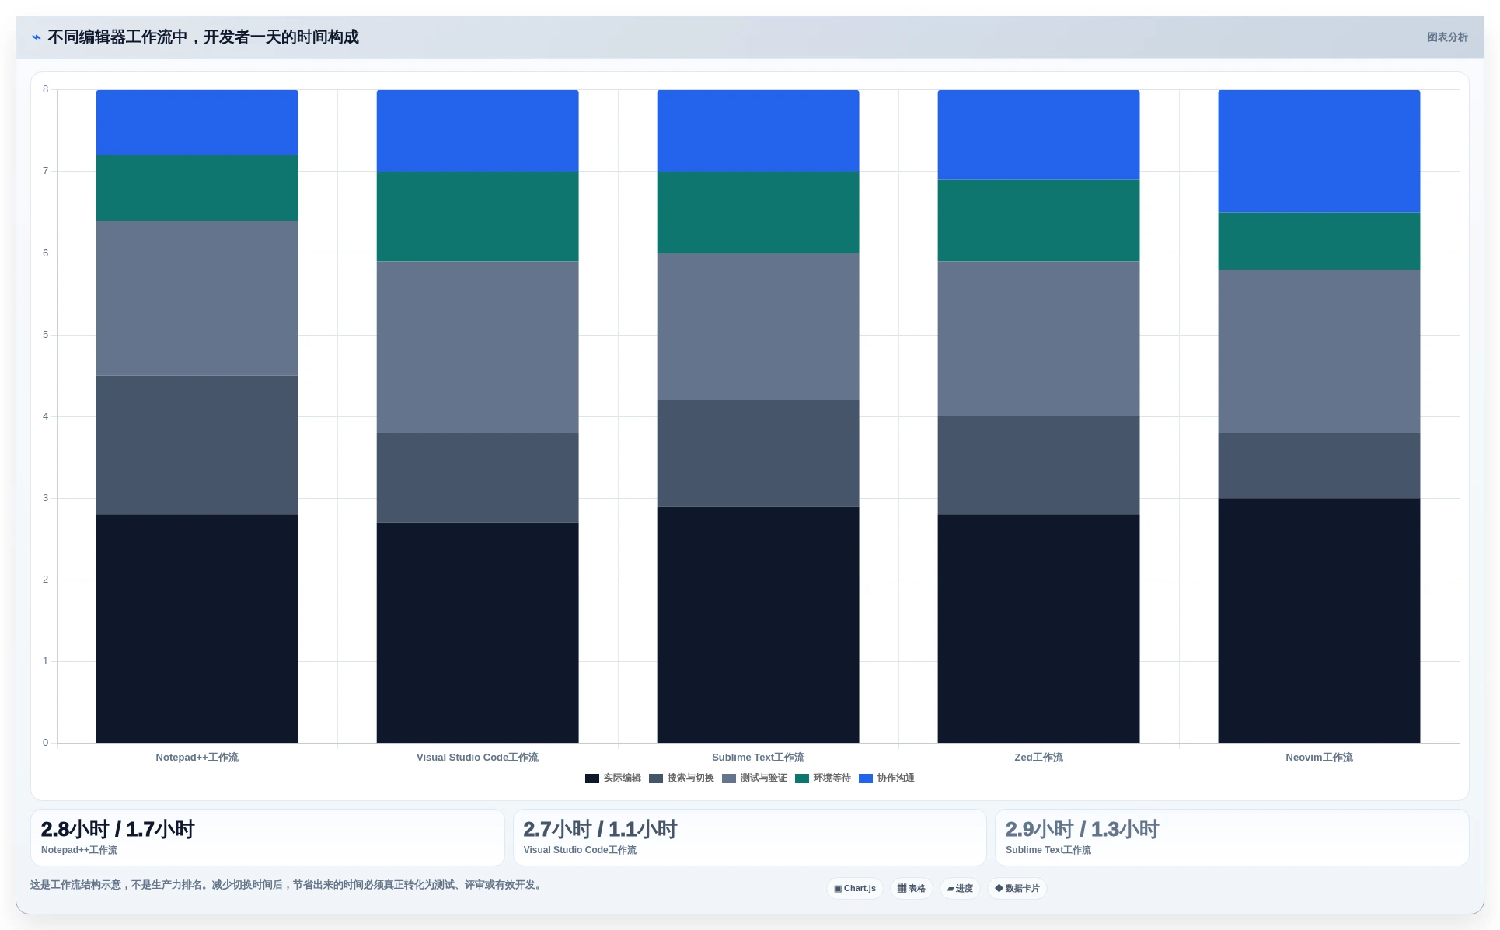The height and width of the screenshot is (930, 1500).
Task: Click the 实际编辑 segment of the Notepad++ bar
Action: coord(197,629)
